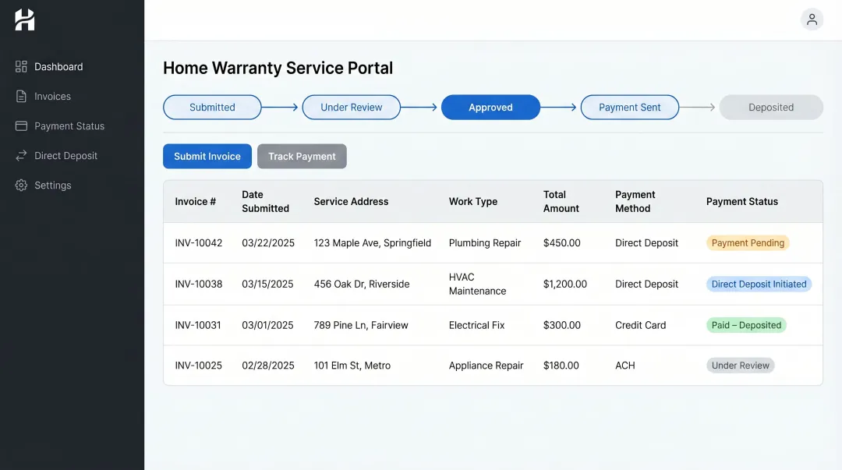Click the Submit Invoice button
This screenshot has height=470, width=842.
(x=207, y=157)
